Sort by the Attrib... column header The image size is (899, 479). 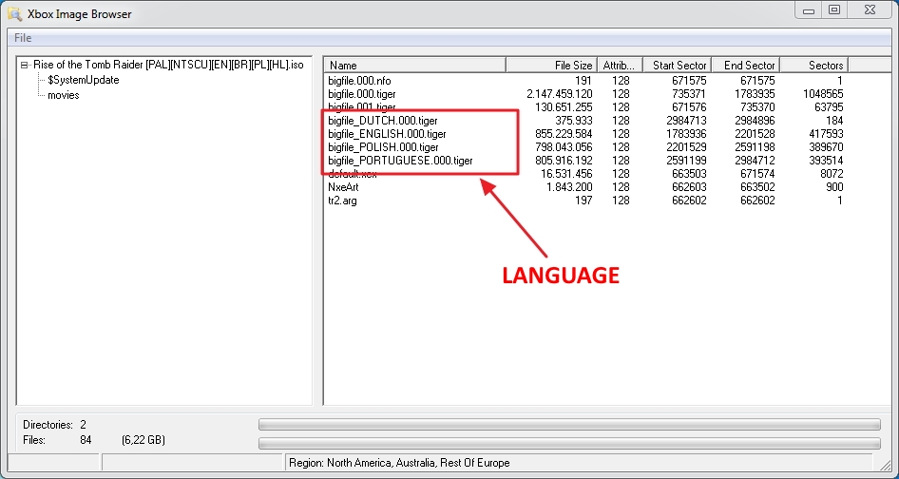coord(620,65)
